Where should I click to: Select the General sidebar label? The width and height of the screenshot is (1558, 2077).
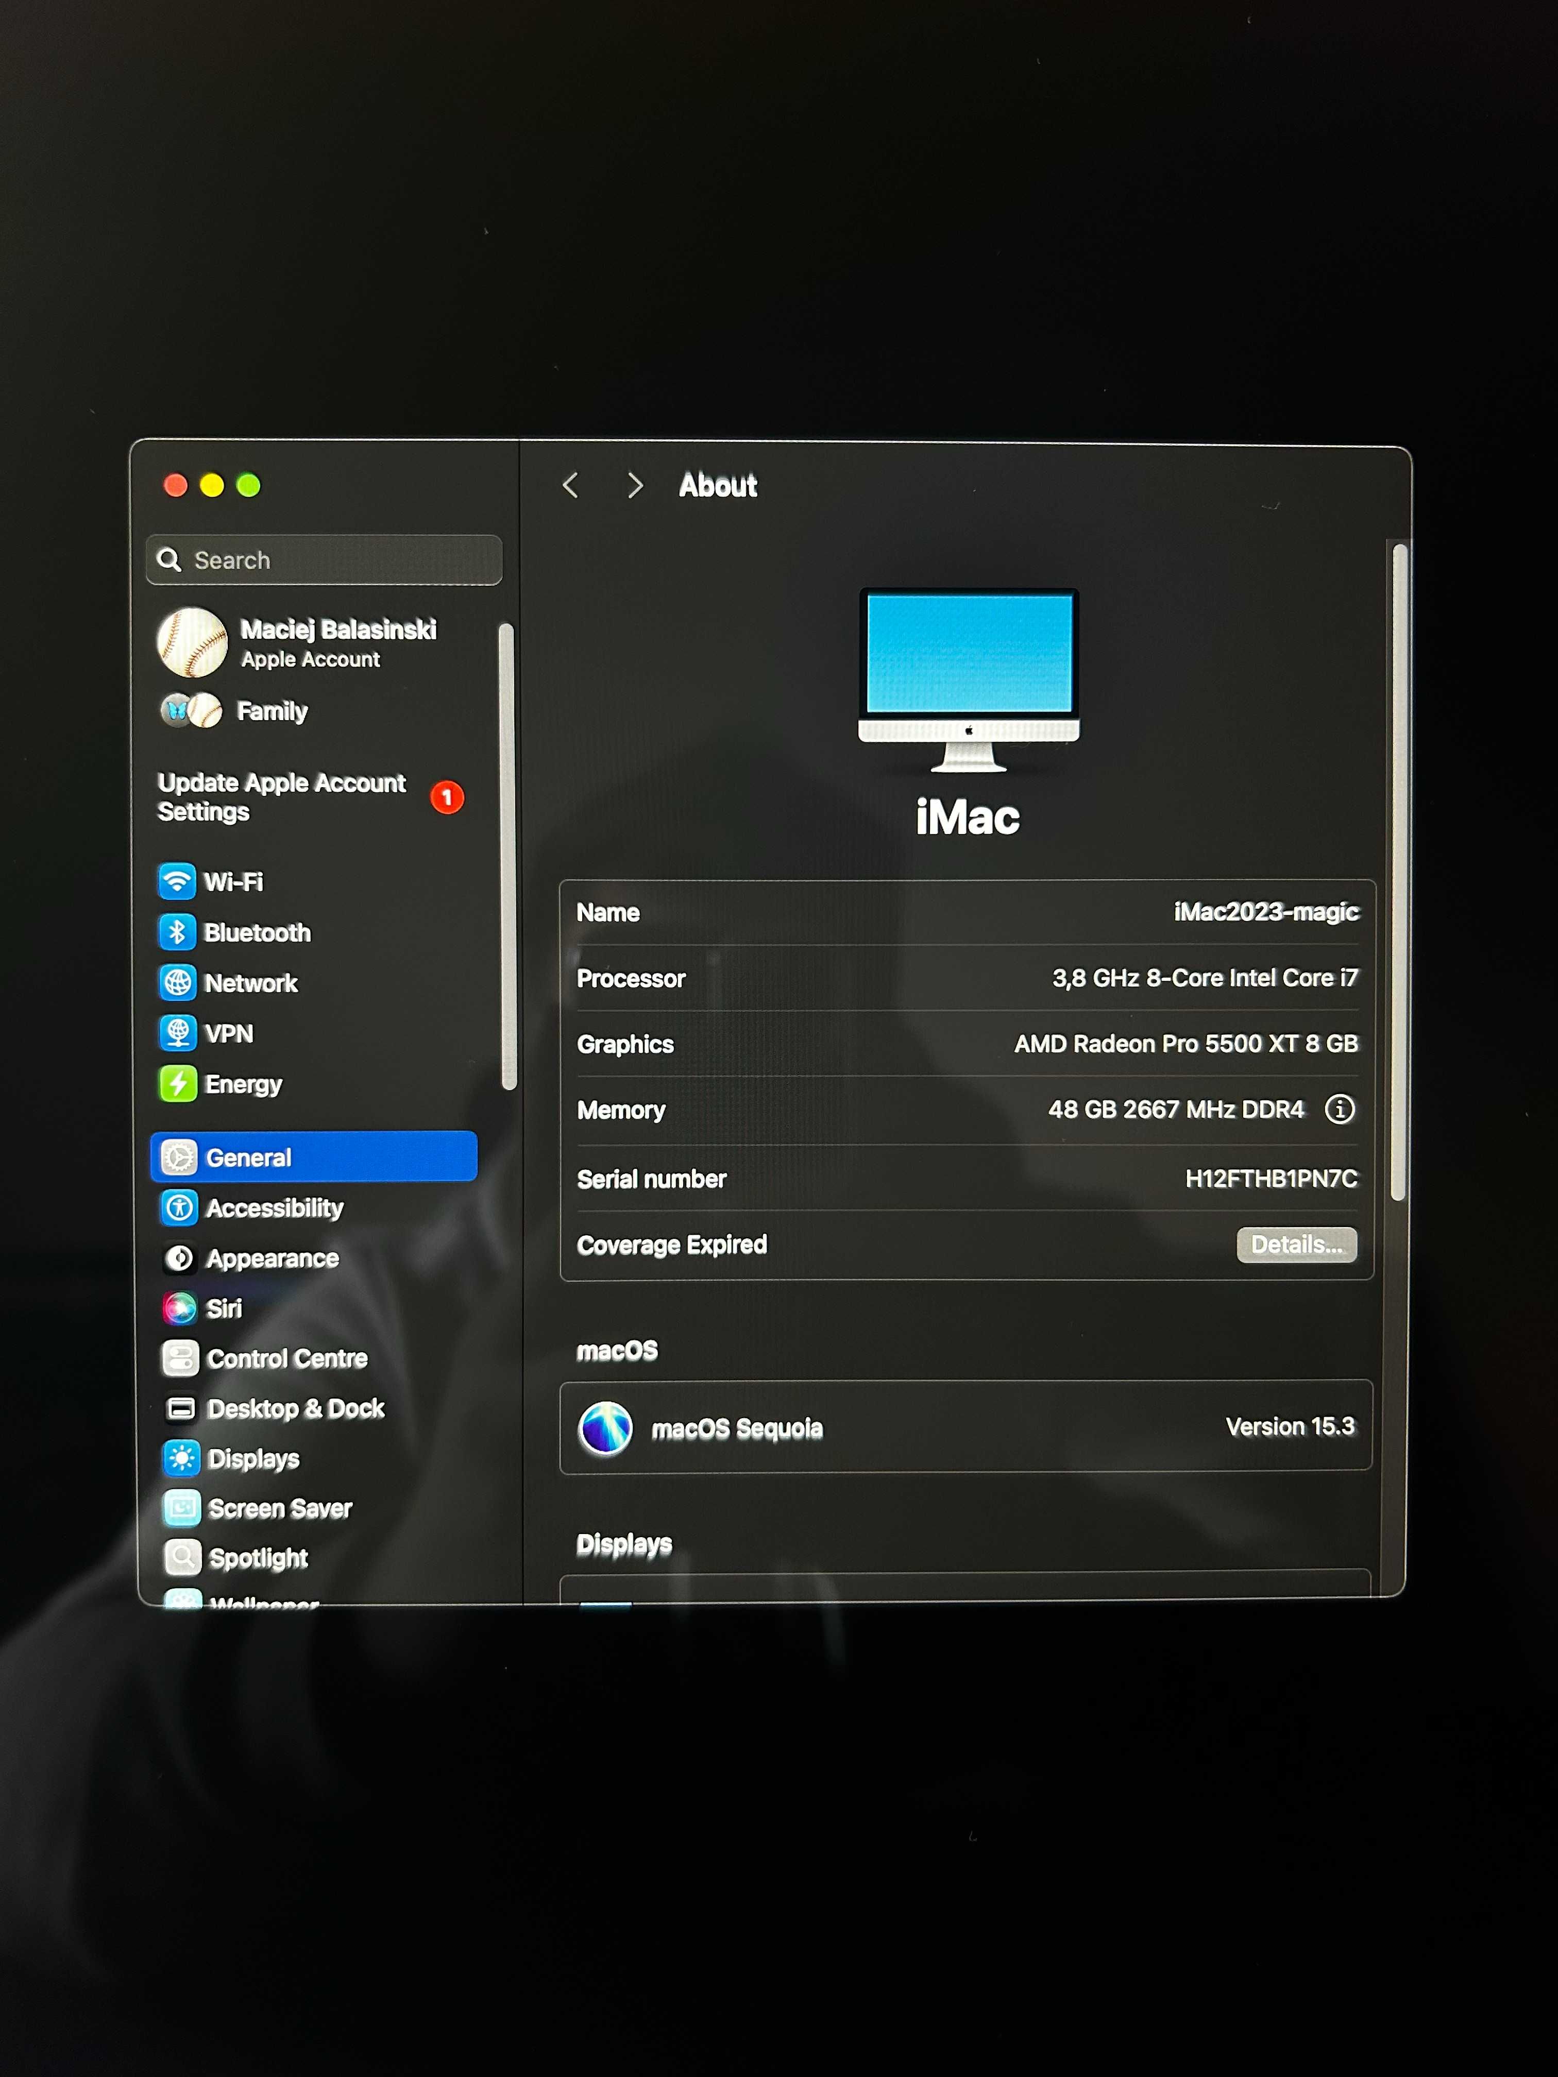pos(249,1157)
